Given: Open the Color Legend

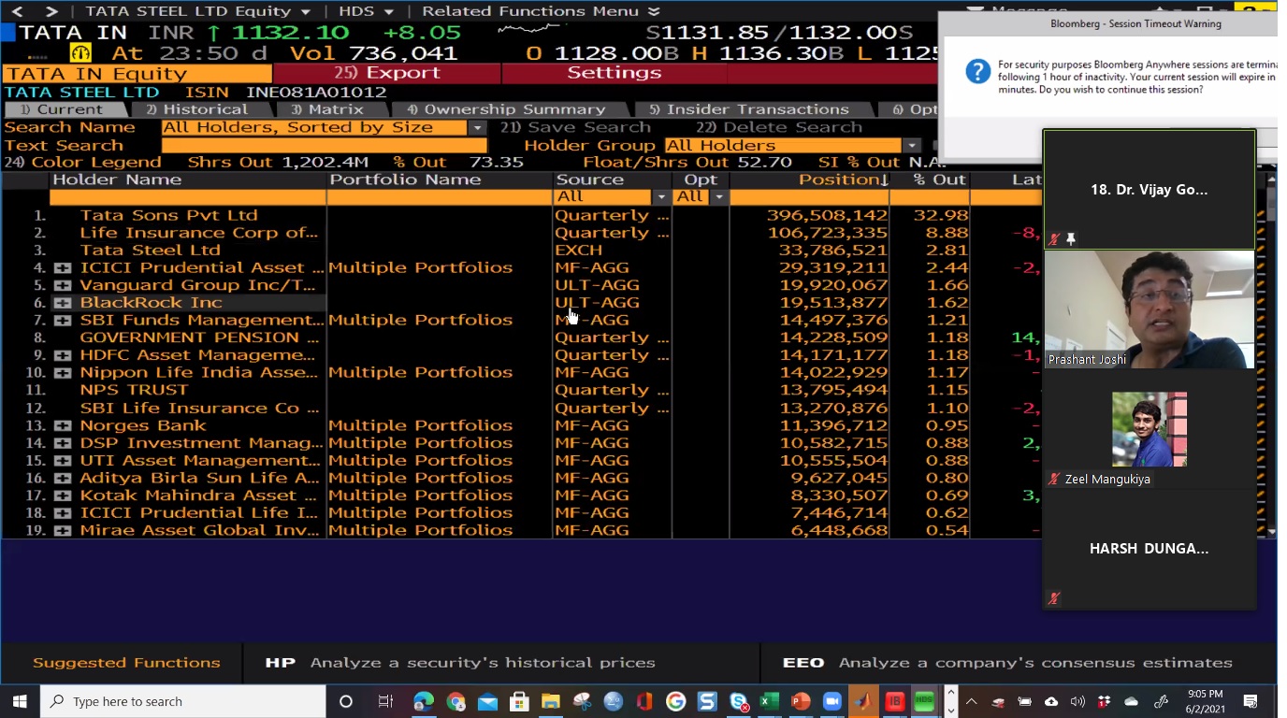Looking at the screenshot, I should 82,163.
